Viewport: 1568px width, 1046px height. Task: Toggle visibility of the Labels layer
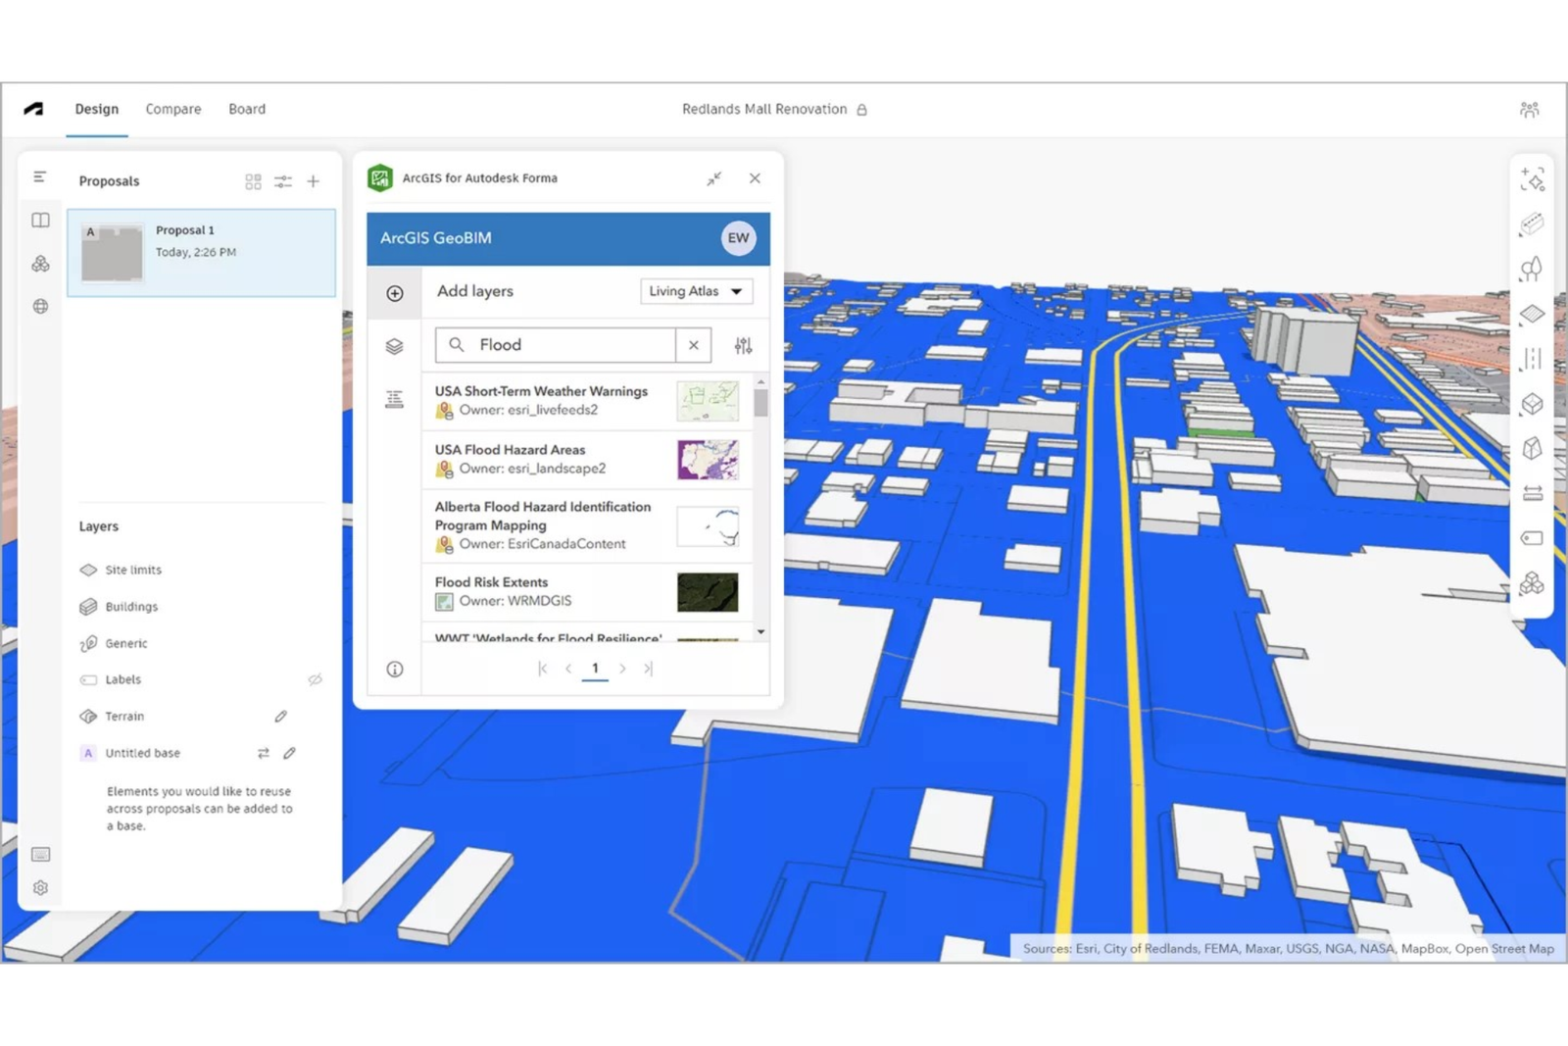tap(315, 679)
